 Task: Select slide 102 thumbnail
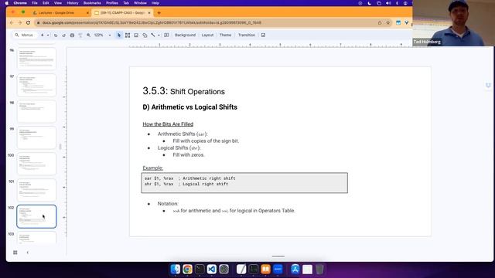coord(36,216)
